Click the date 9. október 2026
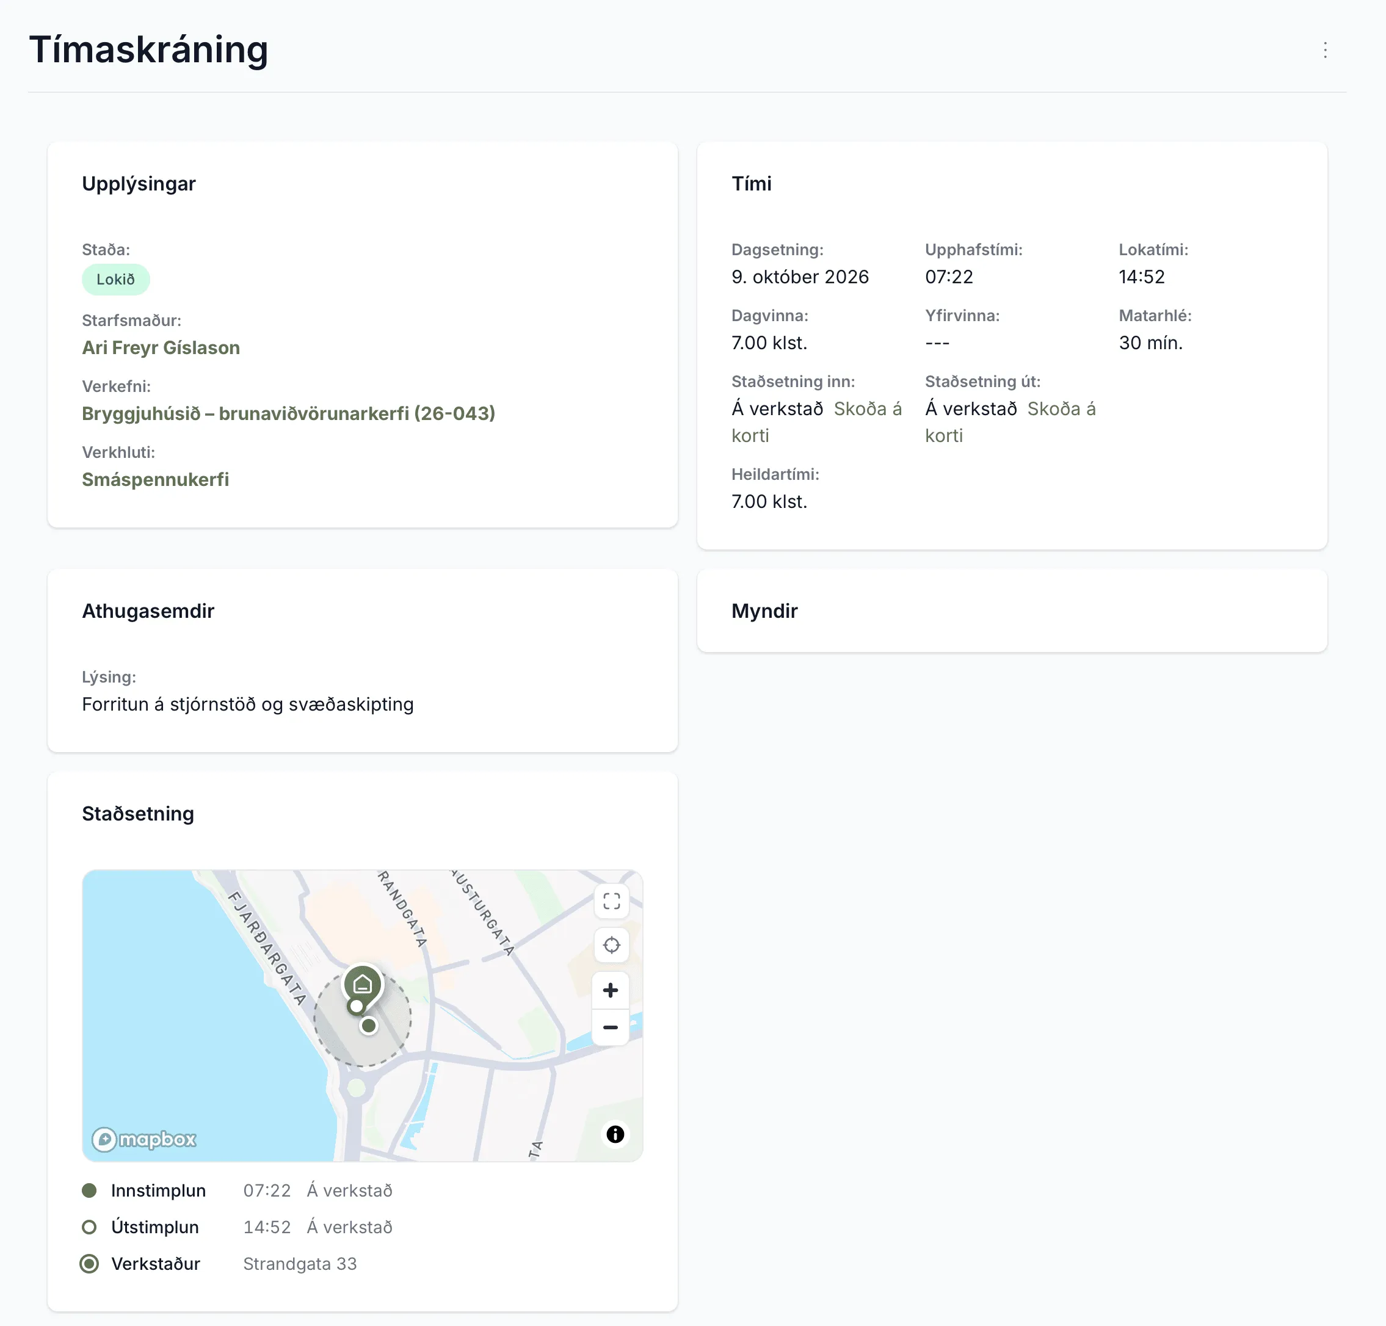 800,277
